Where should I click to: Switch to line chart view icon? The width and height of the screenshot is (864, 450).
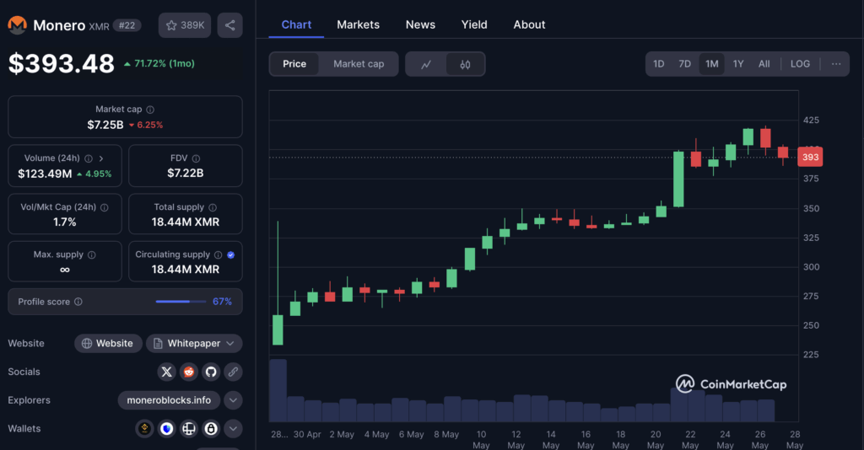[x=426, y=64]
